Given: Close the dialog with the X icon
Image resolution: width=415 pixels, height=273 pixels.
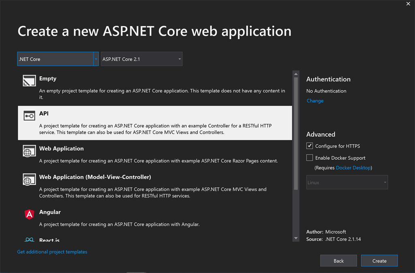Looking at the screenshot, I should tap(408, 4).
